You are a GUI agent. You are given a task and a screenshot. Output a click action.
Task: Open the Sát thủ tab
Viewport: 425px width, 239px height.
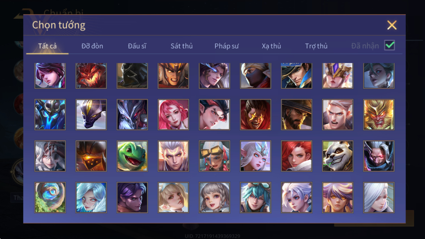pyautogui.click(x=182, y=46)
